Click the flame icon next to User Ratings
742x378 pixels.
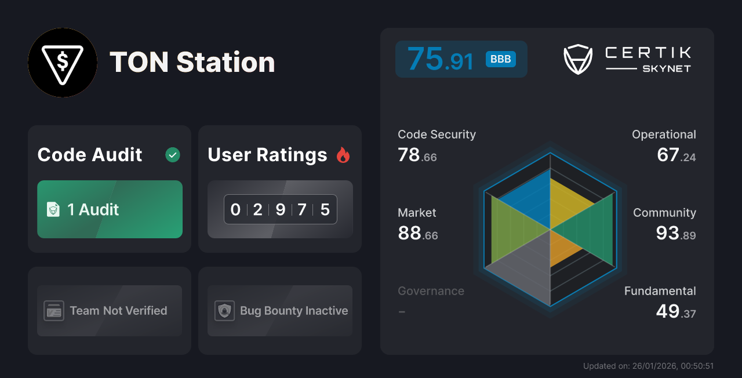coord(343,155)
